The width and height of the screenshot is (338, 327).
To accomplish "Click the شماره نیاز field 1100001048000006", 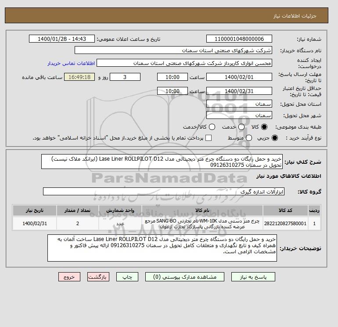I will click(239, 39).
